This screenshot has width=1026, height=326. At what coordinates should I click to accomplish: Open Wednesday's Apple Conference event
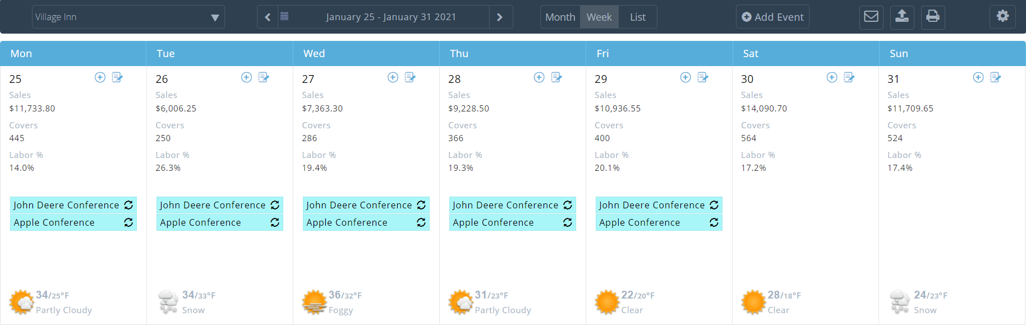[x=347, y=222]
